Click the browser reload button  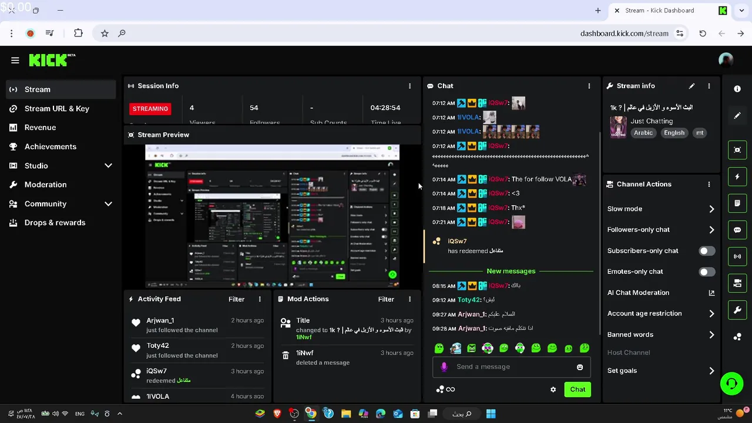click(703, 33)
